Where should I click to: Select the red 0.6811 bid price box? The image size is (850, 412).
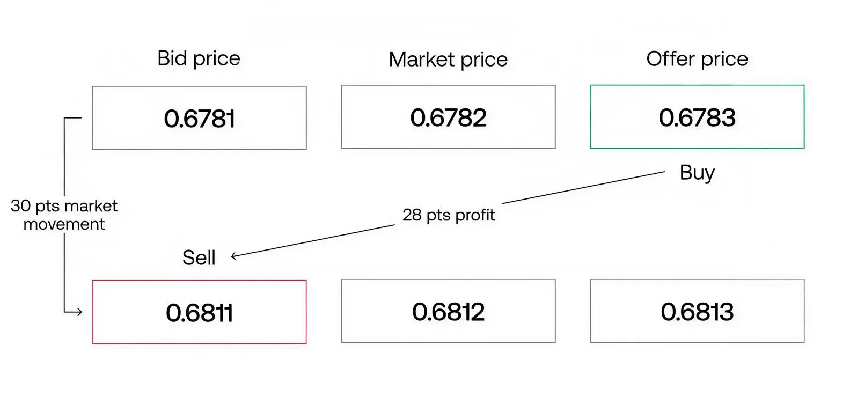pos(199,312)
